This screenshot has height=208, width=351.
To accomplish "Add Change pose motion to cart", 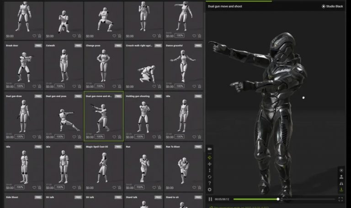I will click(120, 87).
